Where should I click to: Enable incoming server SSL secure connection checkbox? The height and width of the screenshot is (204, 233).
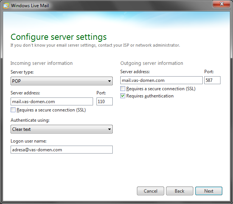[13, 110]
